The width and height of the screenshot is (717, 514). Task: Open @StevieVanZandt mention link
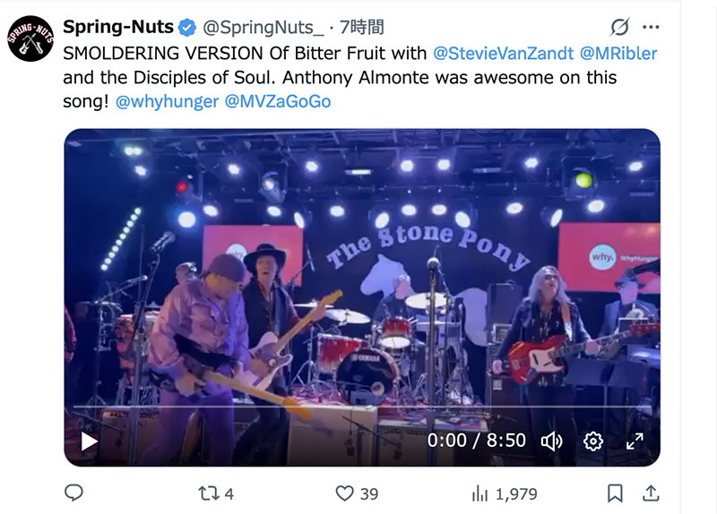pos(504,54)
